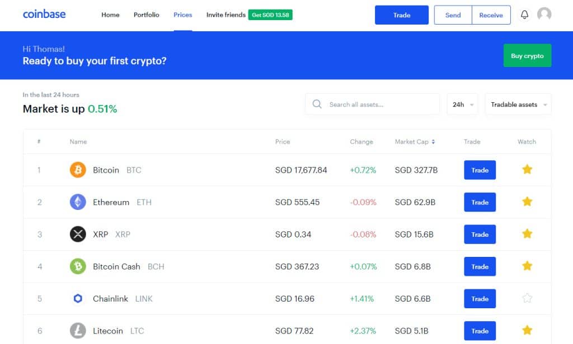Sort by Market Cap arrows
The height and width of the screenshot is (344, 573).
[x=433, y=141]
